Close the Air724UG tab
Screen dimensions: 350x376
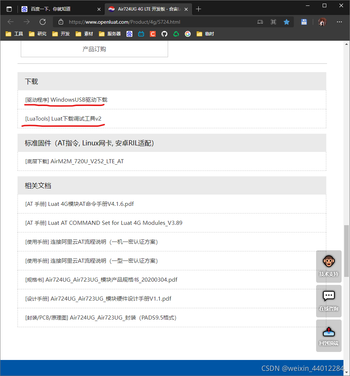[186, 9]
